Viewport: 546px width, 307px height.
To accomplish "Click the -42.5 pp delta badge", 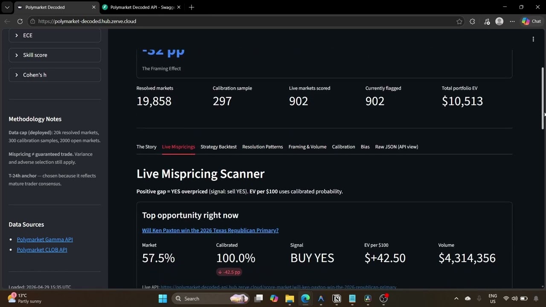I will [x=229, y=272].
